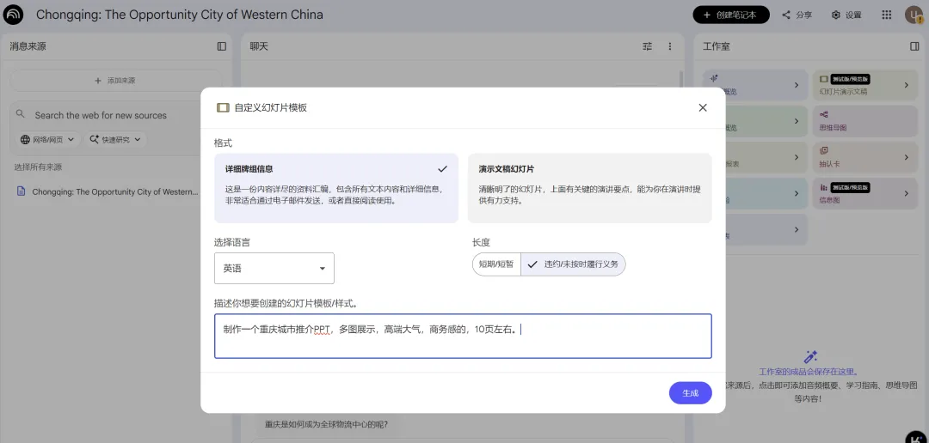Click the slide template description text box

463,336
